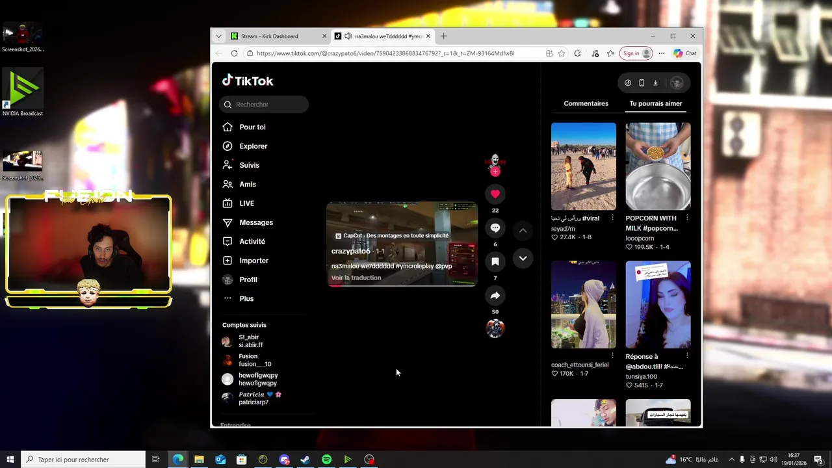The width and height of the screenshot is (832, 468).
Task: Click the crazypato6 username on video
Action: coord(350,251)
